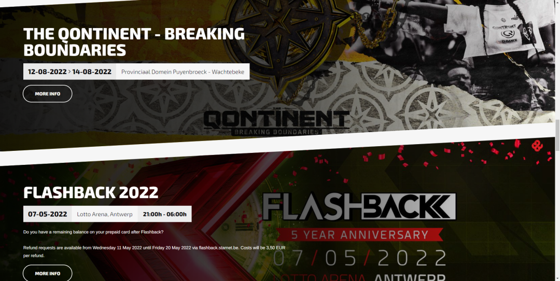Click the arrow between the Qontinent dates

tap(69, 72)
